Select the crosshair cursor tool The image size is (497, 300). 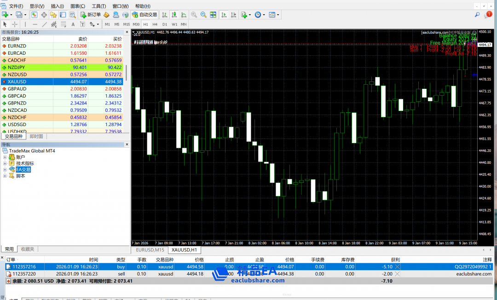(x=15, y=24)
